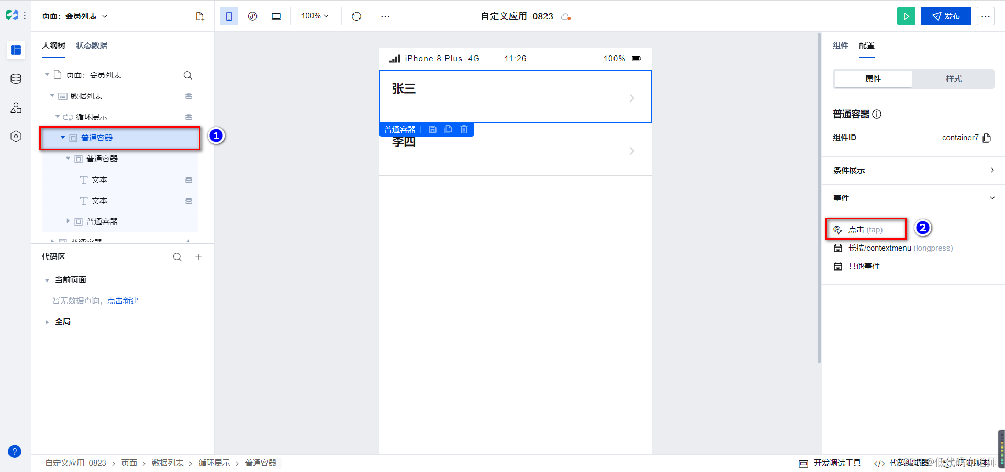
Task: Collapse the 普通容器 node containing the two 文本 rows
Action: click(x=68, y=159)
